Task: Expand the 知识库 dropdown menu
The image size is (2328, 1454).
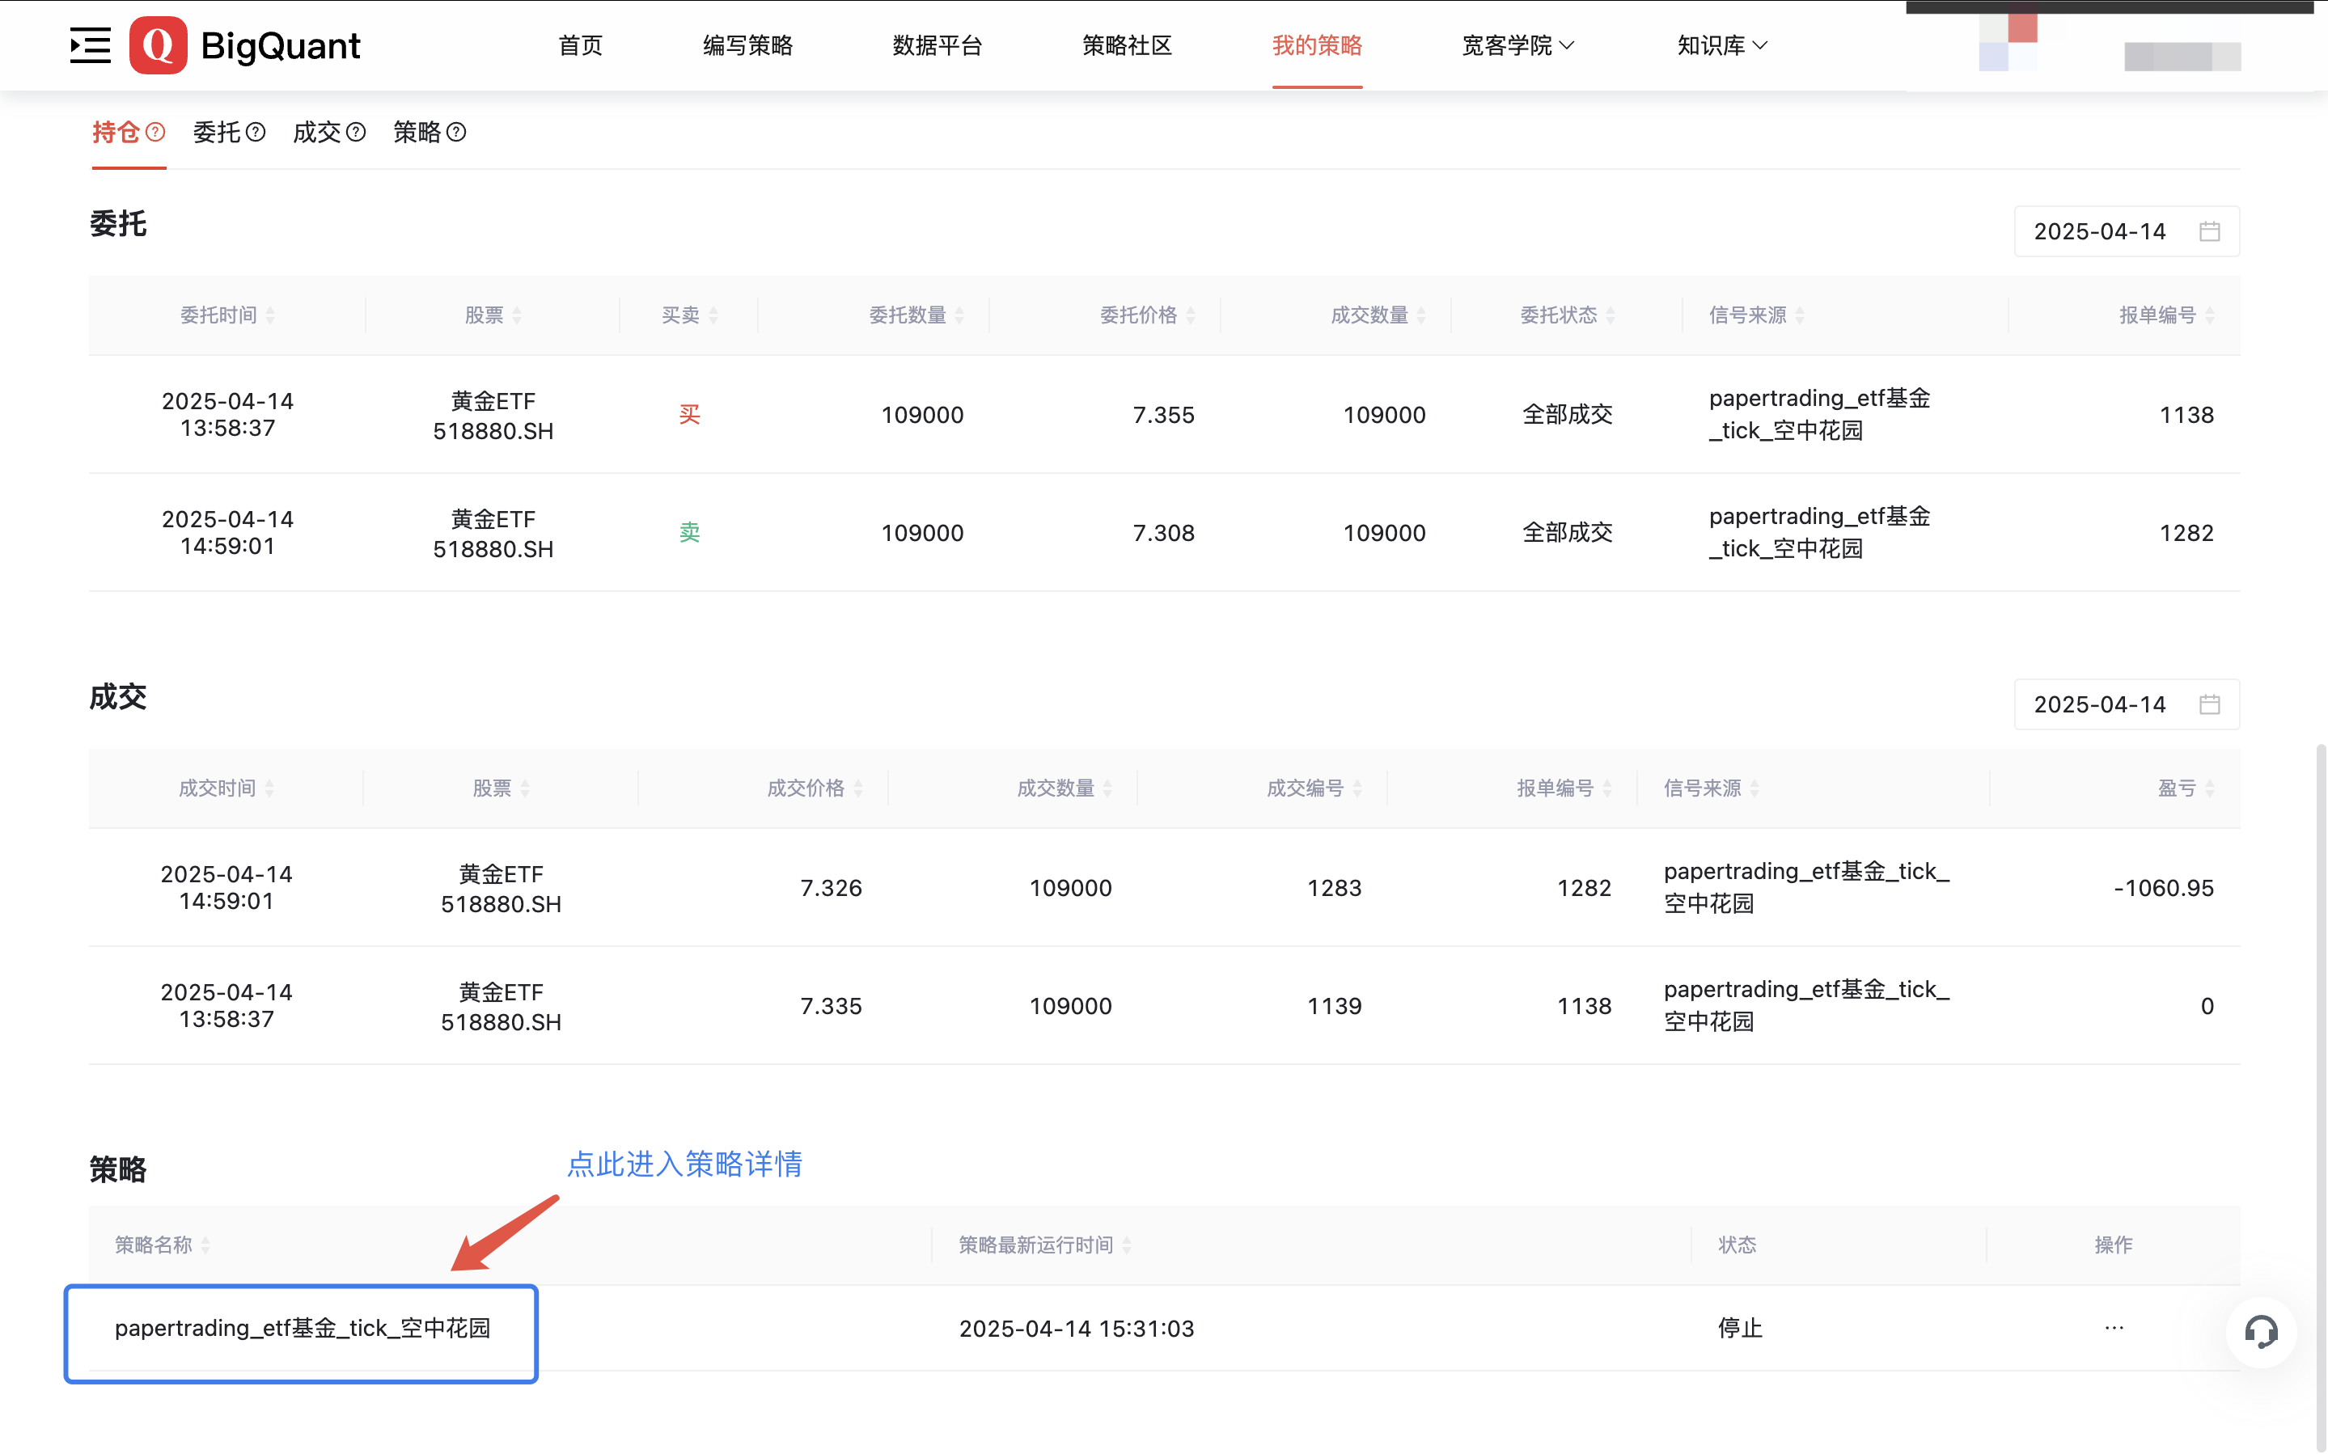Action: click(1721, 45)
